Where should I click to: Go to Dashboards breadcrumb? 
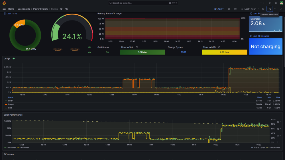tap(24, 9)
